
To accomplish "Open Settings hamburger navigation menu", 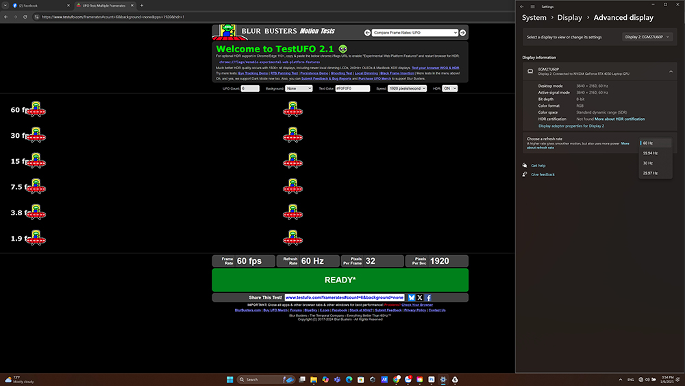I will click(x=532, y=7).
